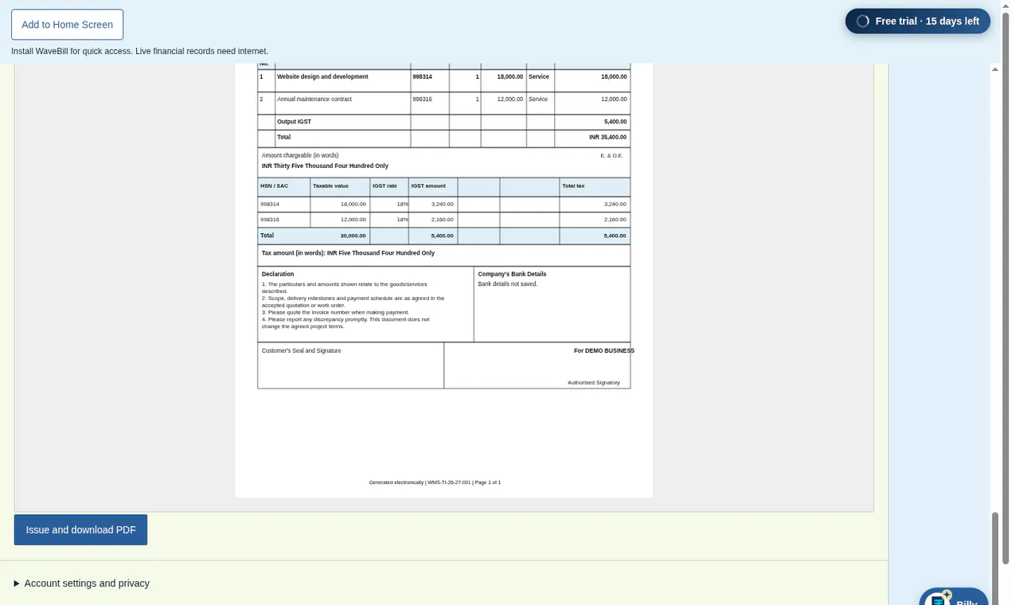Click the 'Account settings and privacy' label text
Viewport: 1011px width, 605px height.
[x=87, y=584]
